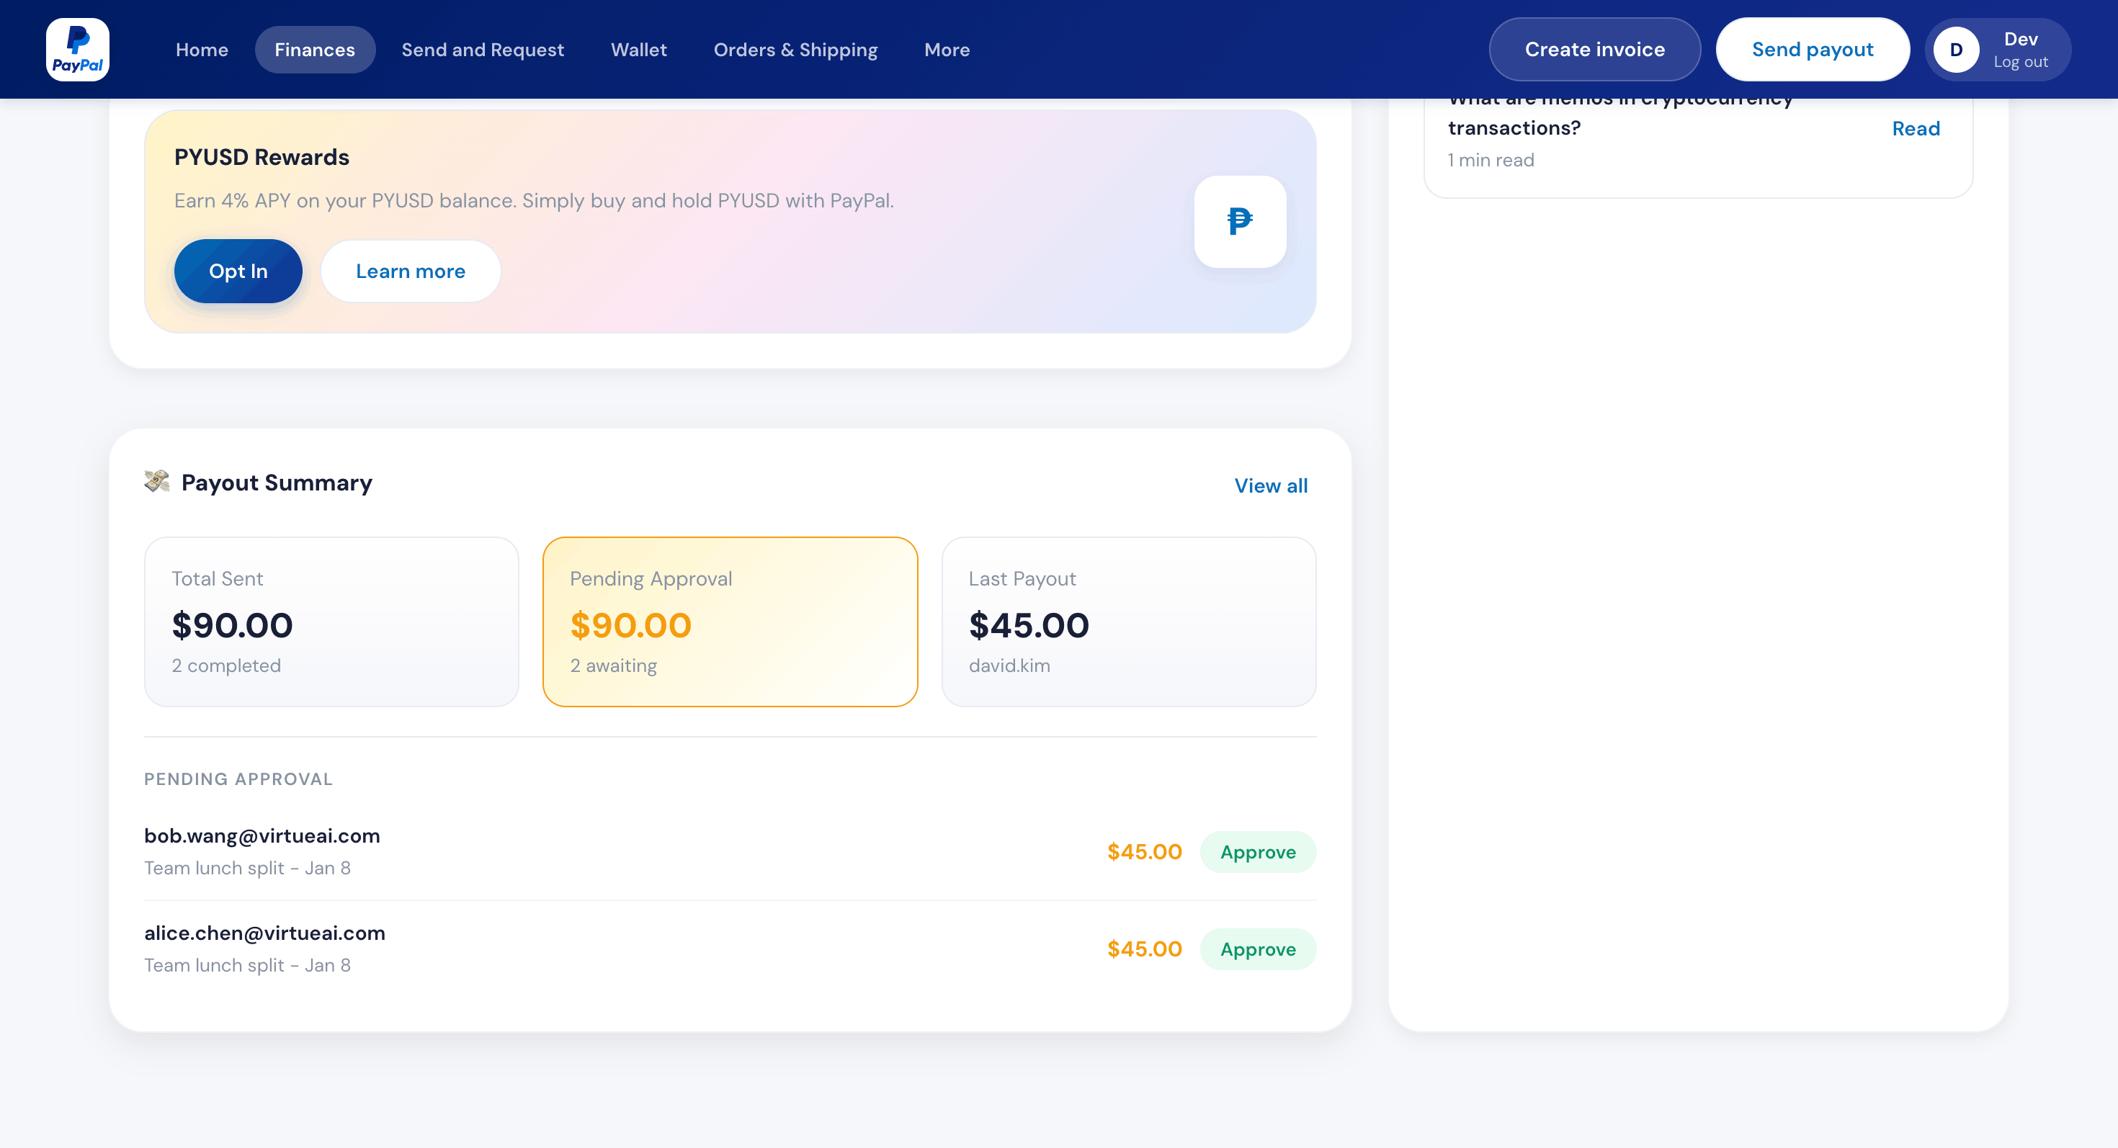This screenshot has width=2118, height=1148.
Task: Click the '2 completed' text
Action: (226, 665)
